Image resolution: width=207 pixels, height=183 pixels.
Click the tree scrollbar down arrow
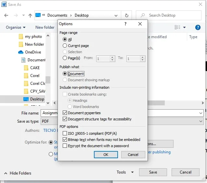tap(48, 103)
